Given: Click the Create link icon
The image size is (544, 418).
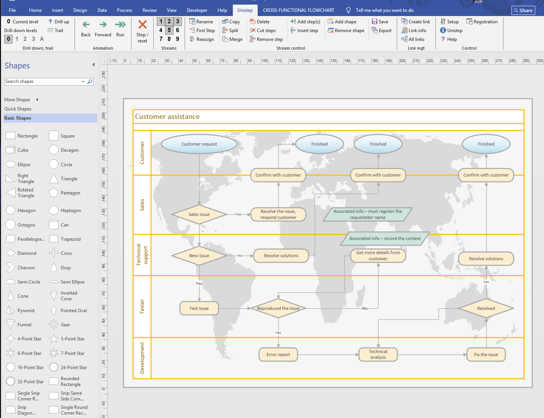Looking at the screenshot, I should tap(404, 22).
